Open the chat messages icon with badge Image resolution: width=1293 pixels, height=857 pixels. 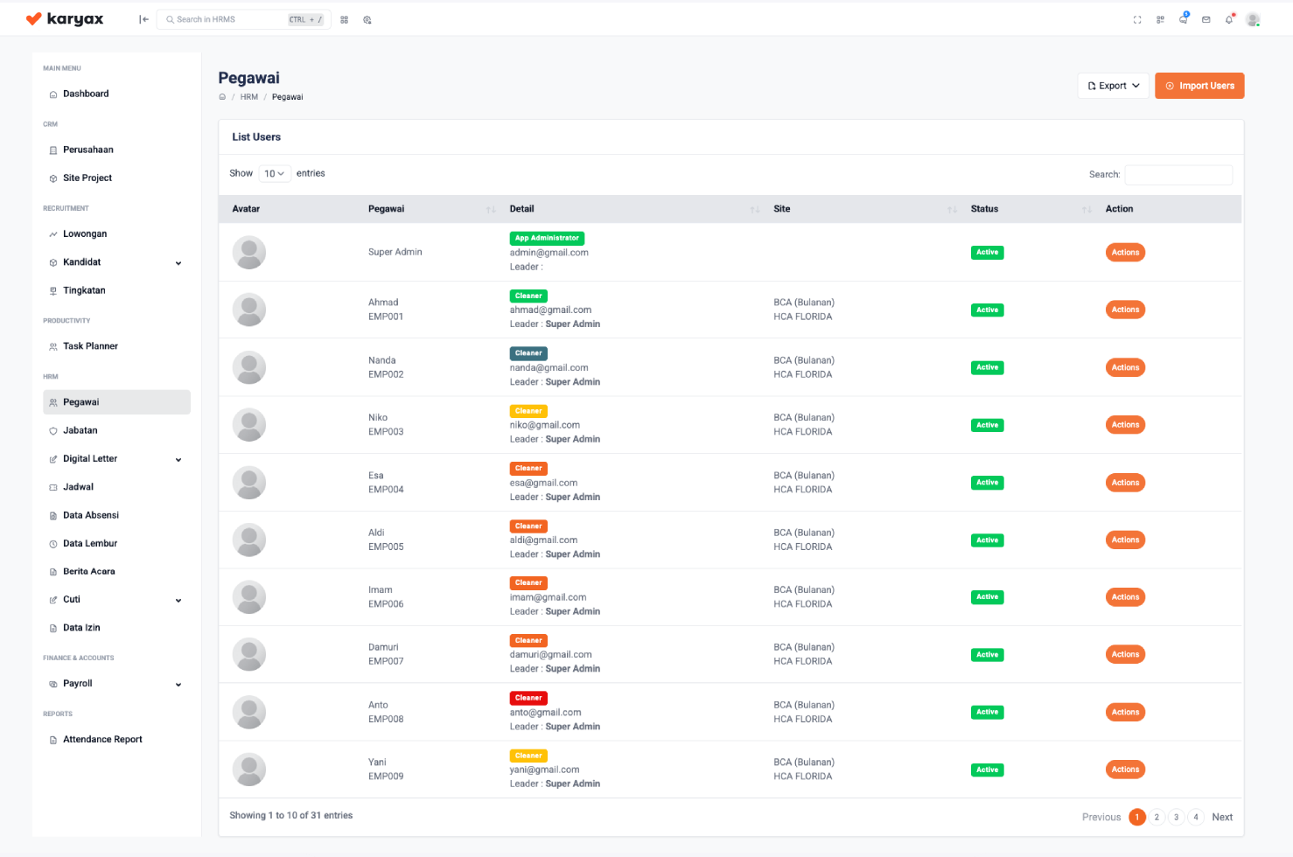[1183, 19]
